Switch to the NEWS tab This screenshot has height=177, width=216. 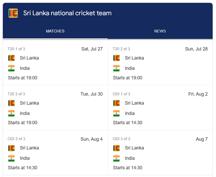click(x=160, y=31)
